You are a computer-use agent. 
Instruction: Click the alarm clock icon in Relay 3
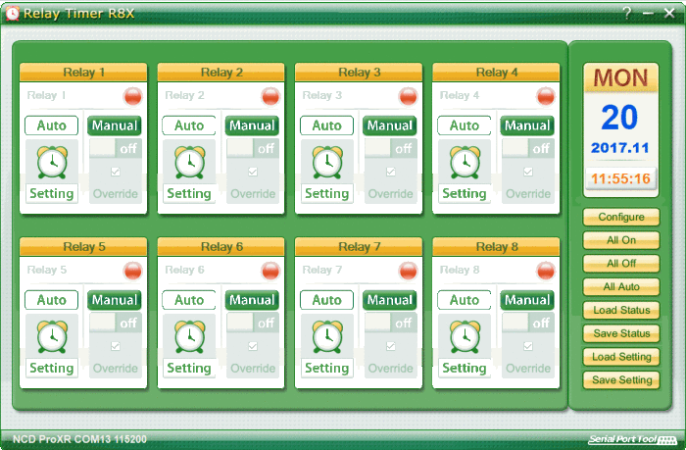click(x=327, y=162)
